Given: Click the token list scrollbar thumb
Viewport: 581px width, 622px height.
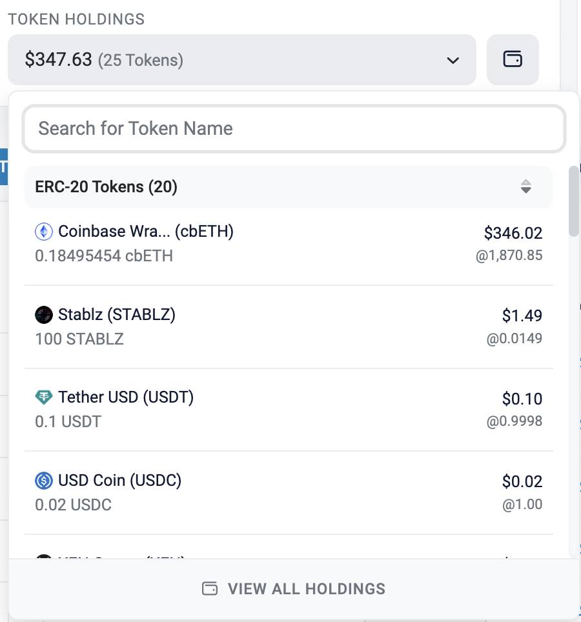Looking at the screenshot, I should point(574,201).
